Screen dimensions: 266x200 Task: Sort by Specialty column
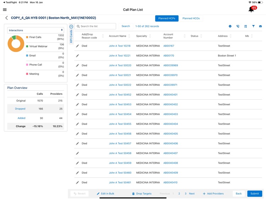click(x=150, y=36)
